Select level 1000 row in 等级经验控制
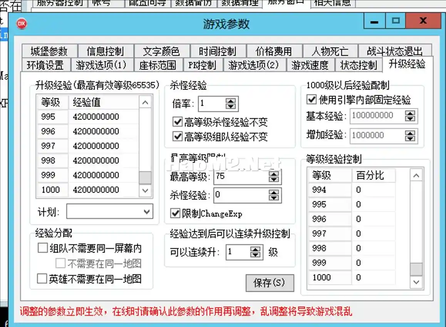This screenshot has height=327, width=446. point(352,277)
